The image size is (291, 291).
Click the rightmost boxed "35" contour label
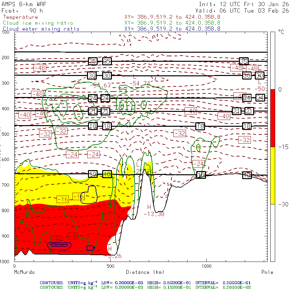pos(244,61)
